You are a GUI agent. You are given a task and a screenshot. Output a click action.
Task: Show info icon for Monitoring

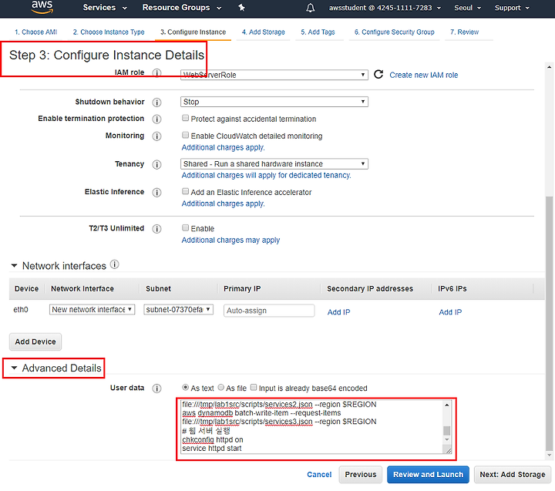click(x=156, y=136)
